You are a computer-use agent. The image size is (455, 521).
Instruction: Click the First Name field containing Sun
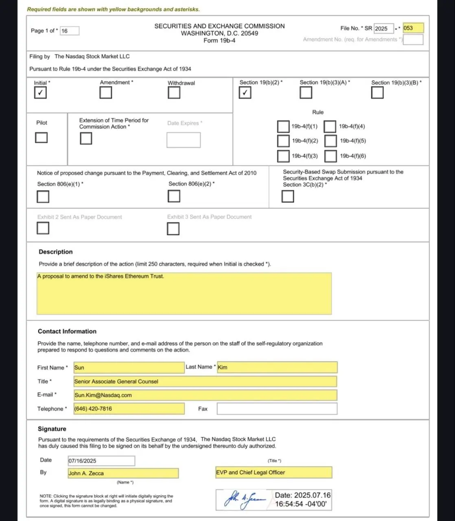[x=129, y=368]
